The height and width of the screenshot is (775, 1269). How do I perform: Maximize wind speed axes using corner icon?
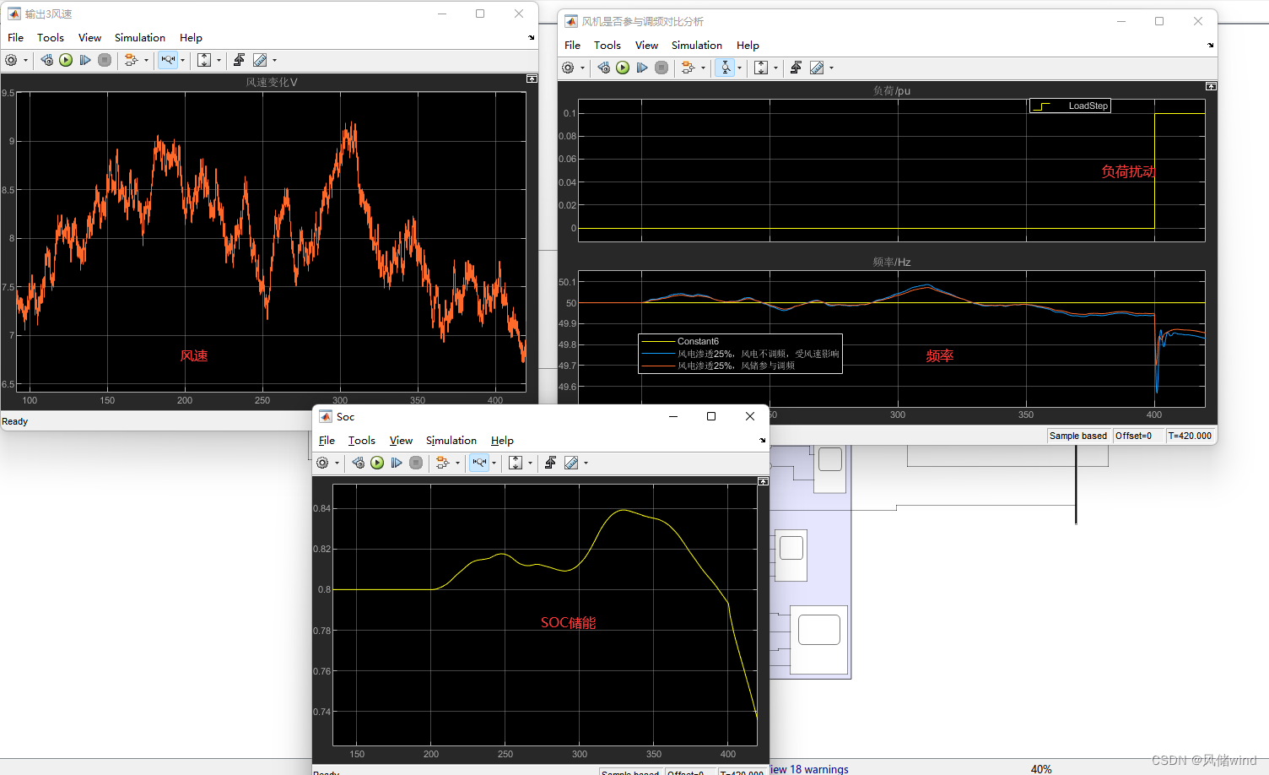click(x=532, y=79)
